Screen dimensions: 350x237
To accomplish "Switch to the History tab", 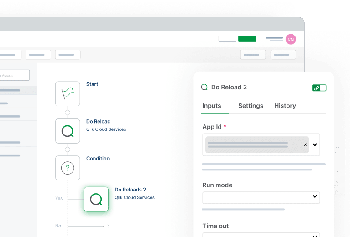I will [x=285, y=106].
